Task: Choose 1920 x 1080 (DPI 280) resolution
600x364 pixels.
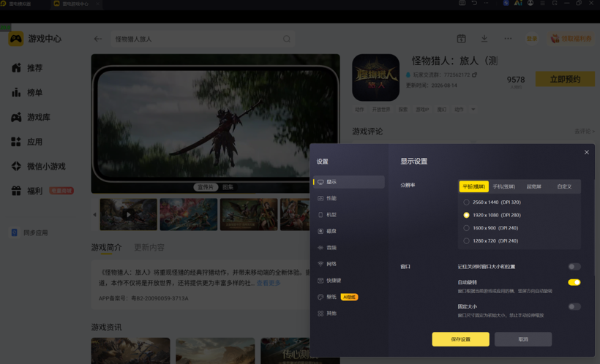Action: click(x=492, y=216)
